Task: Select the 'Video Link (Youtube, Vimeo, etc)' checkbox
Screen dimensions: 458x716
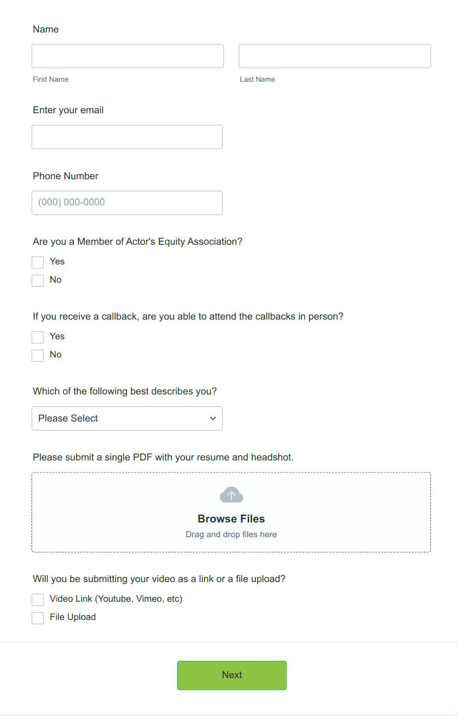Action: tap(37, 599)
